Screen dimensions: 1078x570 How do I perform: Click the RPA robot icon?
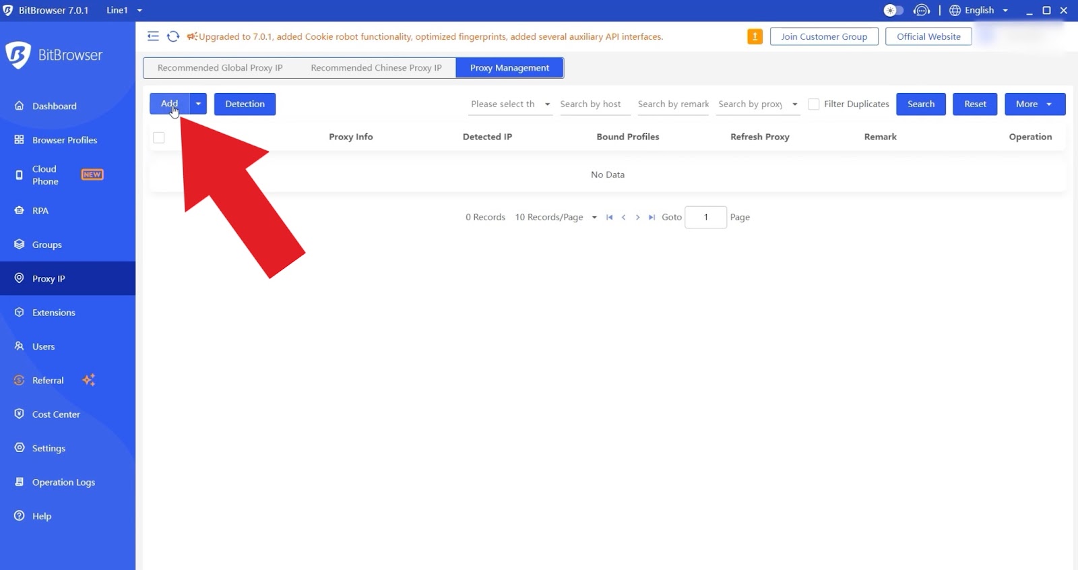point(19,210)
